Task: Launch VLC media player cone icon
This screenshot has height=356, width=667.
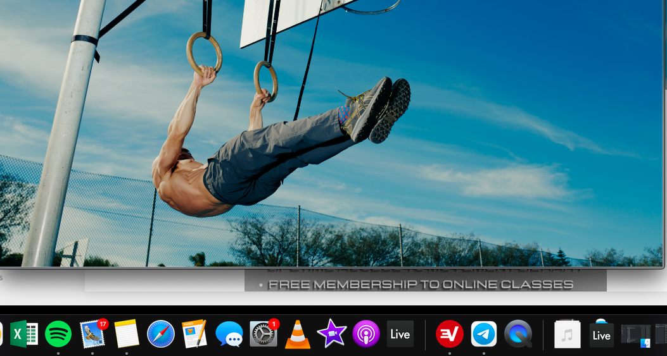Action: coord(298,335)
